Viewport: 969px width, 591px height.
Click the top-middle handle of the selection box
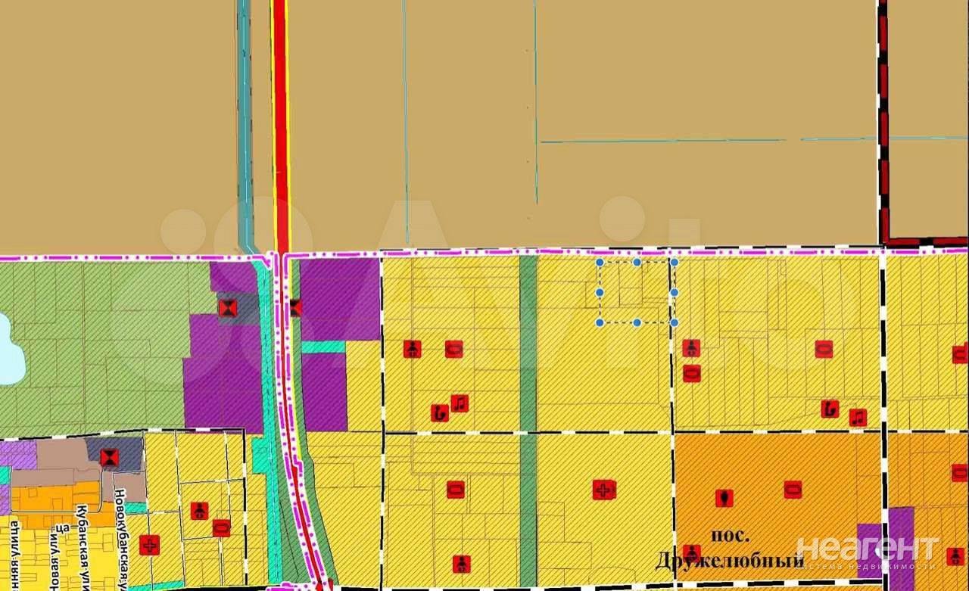(x=637, y=263)
